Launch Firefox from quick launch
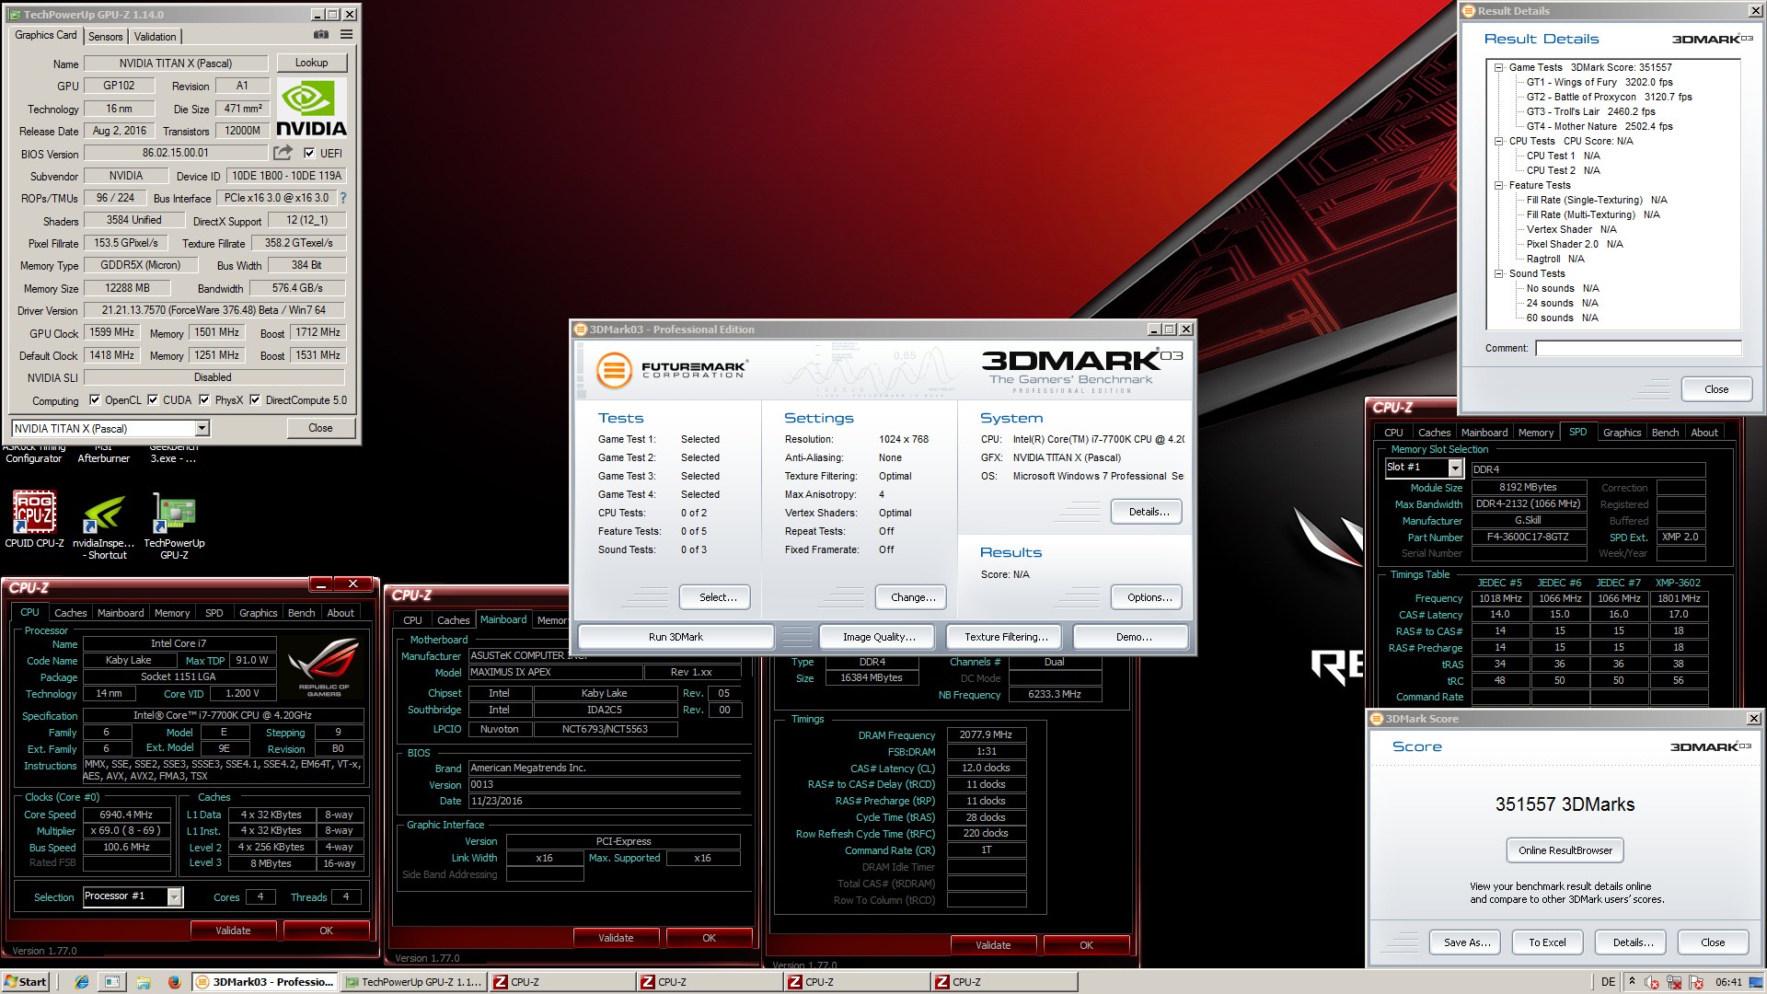This screenshot has height=994, width=1767. (x=174, y=982)
